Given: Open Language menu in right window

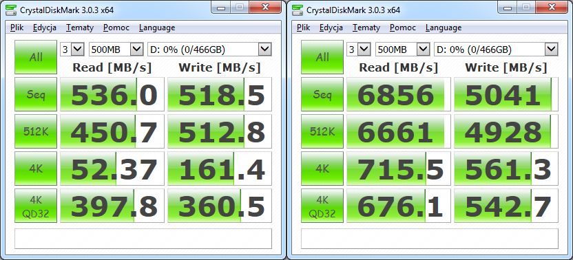Looking at the screenshot, I should click(444, 28).
